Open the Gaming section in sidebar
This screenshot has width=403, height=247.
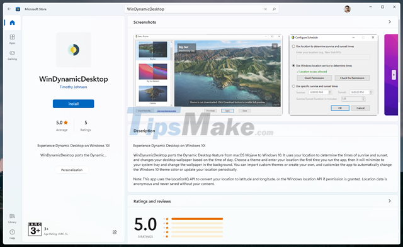12,55
